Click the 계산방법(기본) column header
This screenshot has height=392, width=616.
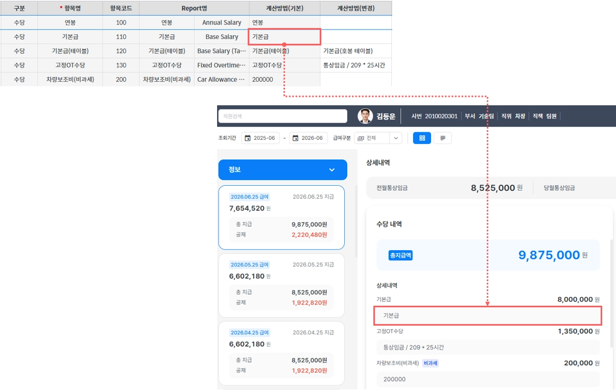pos(285,8)
